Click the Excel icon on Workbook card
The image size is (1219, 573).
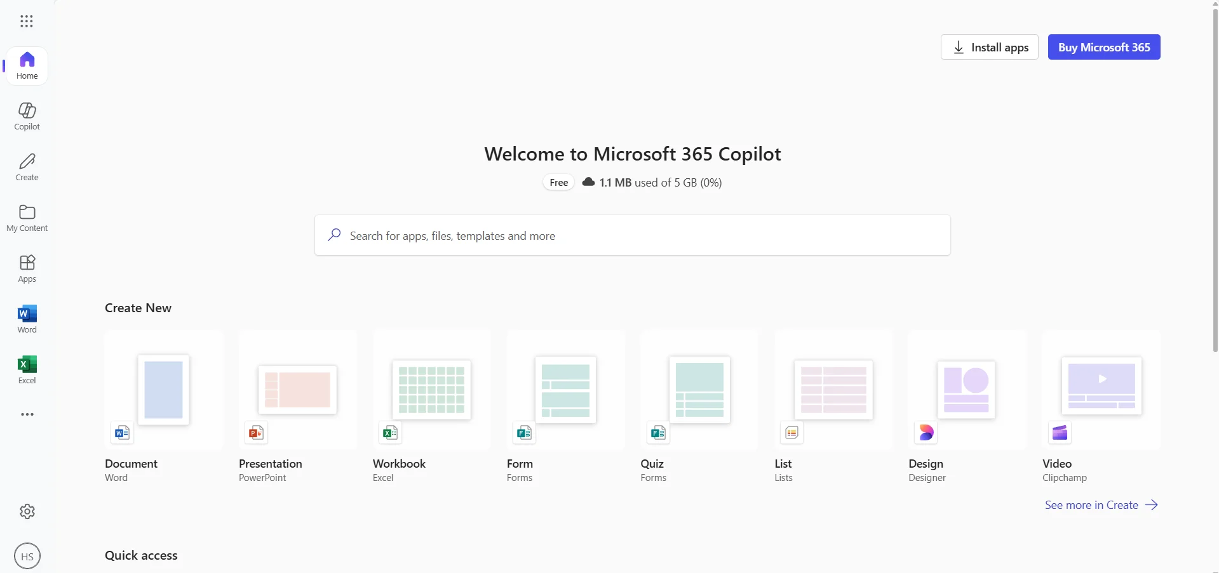point(390,433)
